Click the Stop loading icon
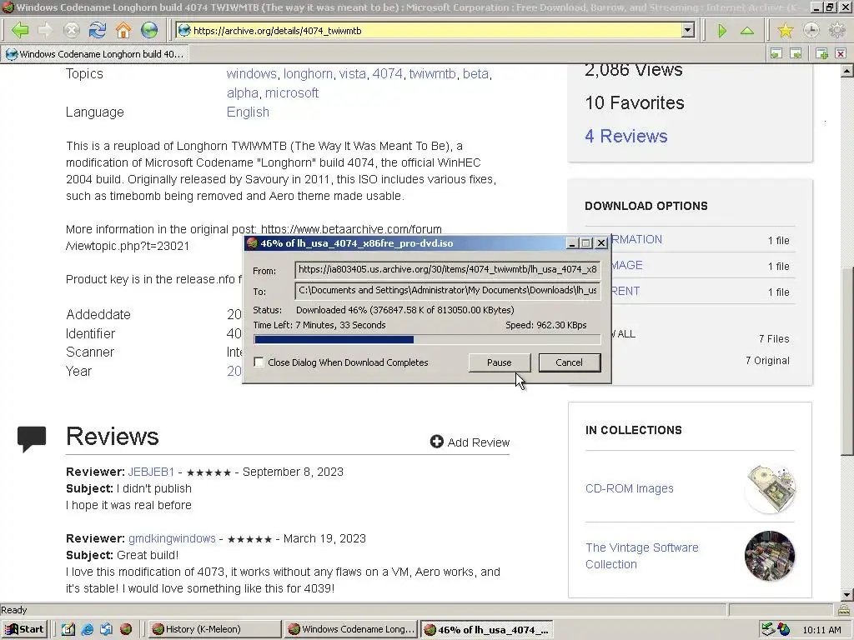Screen dimensions: 854x640 pos(72,30)
